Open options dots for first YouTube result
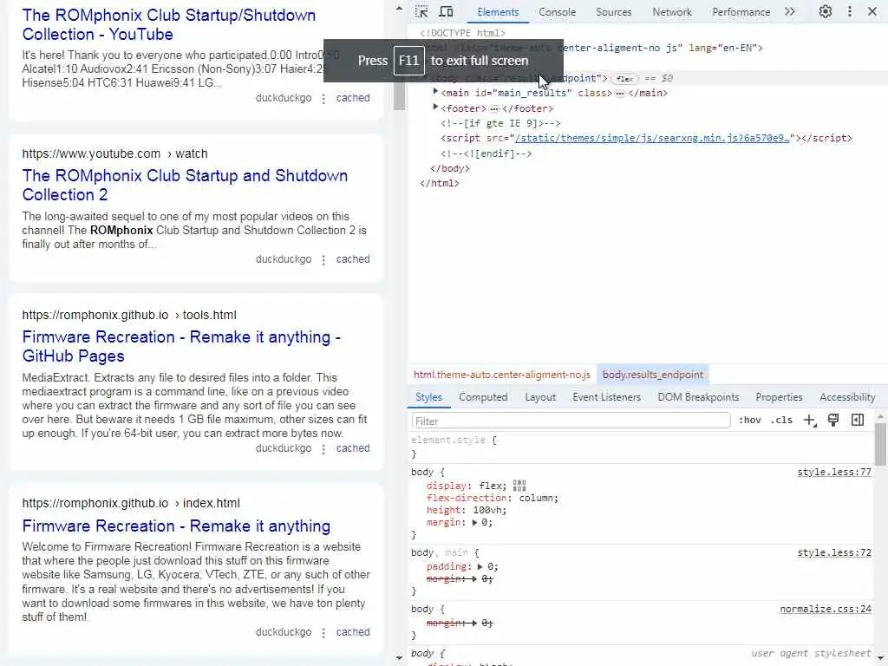 click(x=323, y=99)
